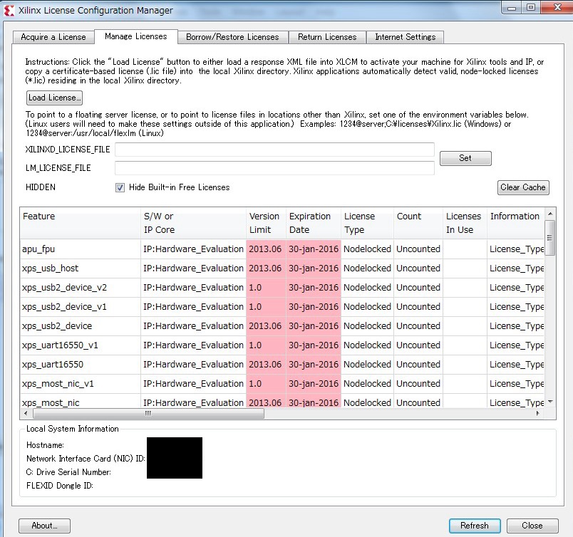
Task: Focus the XILINXD_LICENSE_FILE input field
Action: [274, 150]
